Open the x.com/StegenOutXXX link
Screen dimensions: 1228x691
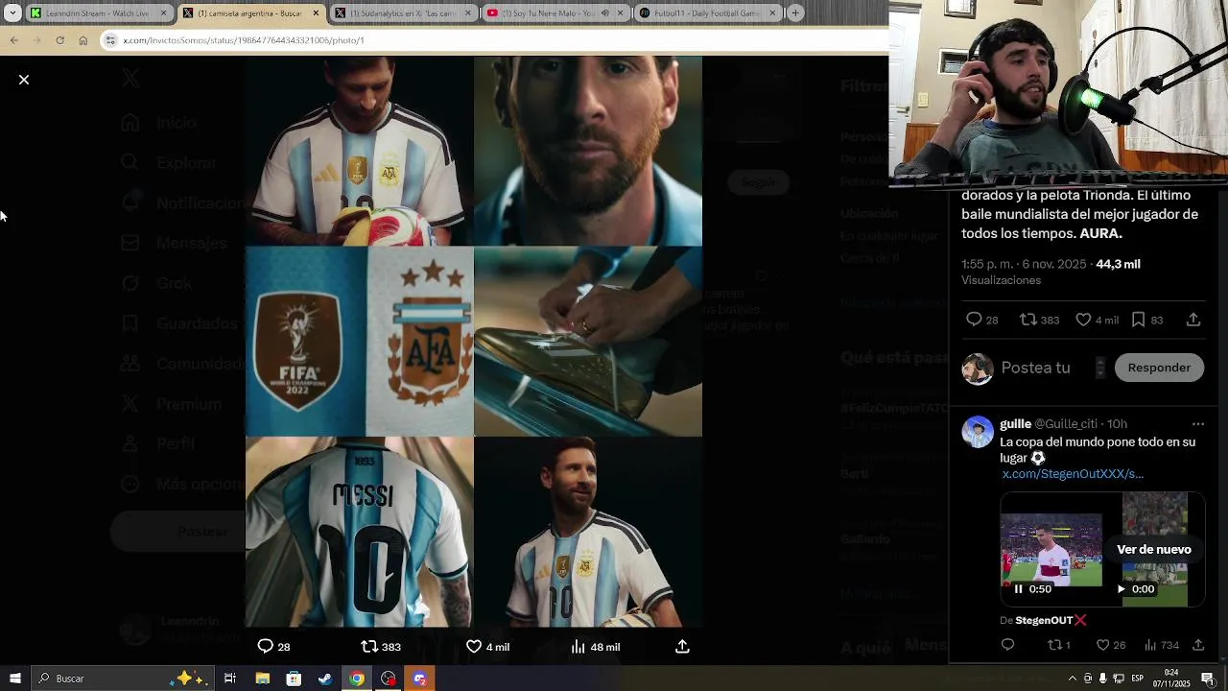click(1073, 474)
